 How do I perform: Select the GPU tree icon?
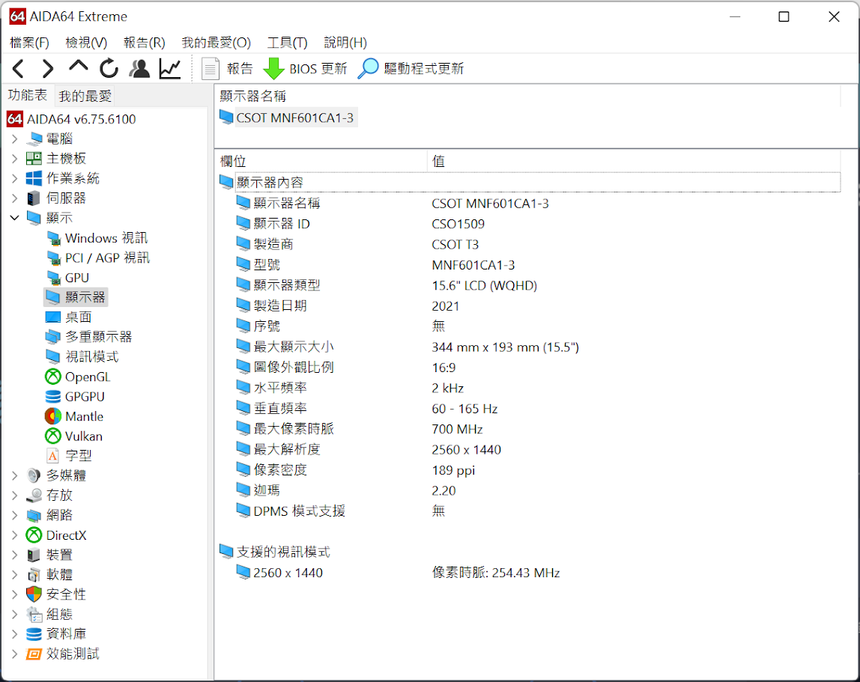click(x=53, y=278)
